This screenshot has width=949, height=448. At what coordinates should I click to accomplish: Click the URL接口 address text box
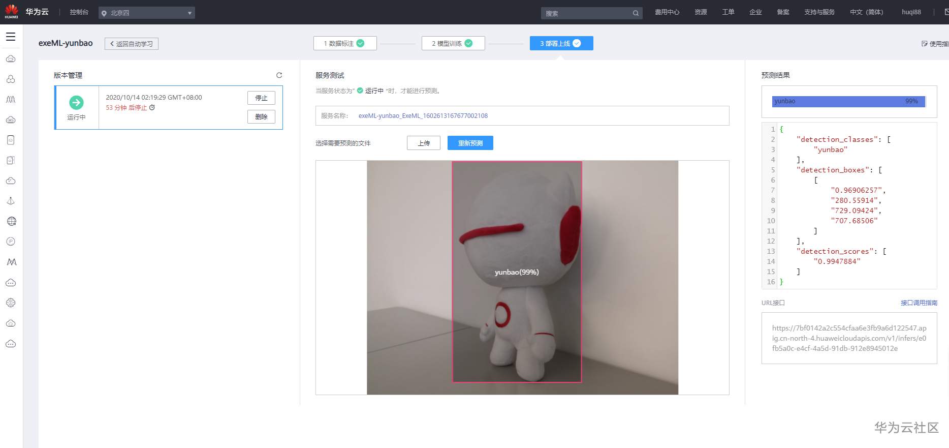[x=849, y=338]
